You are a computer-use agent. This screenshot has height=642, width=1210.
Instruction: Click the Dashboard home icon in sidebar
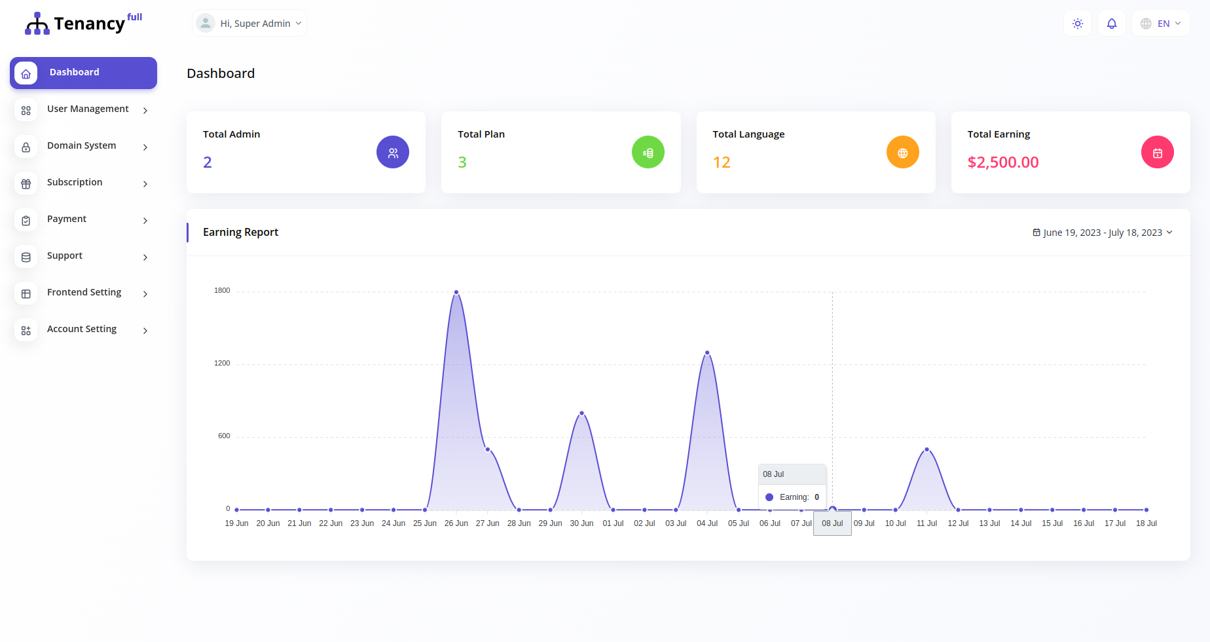pos(26,73)
